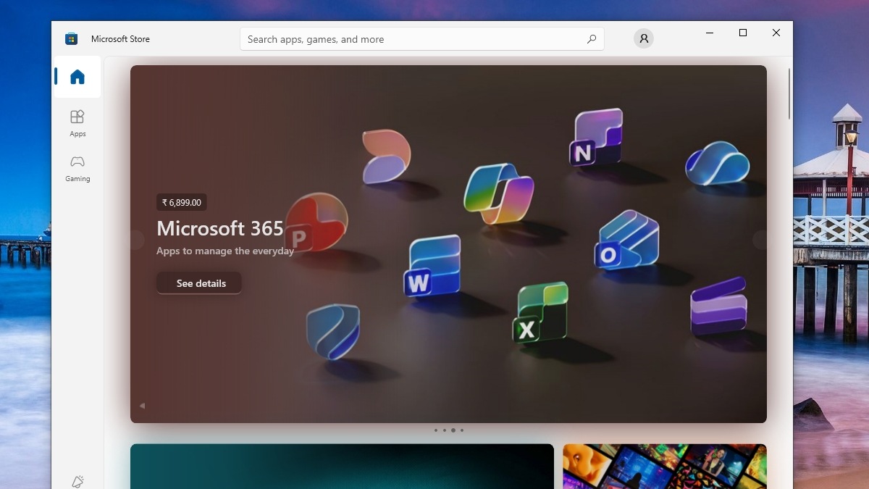Screen dimensions: 869x489
Task: Click the ₹6,899.00 price tag
Action: click(x=181, y=202)
